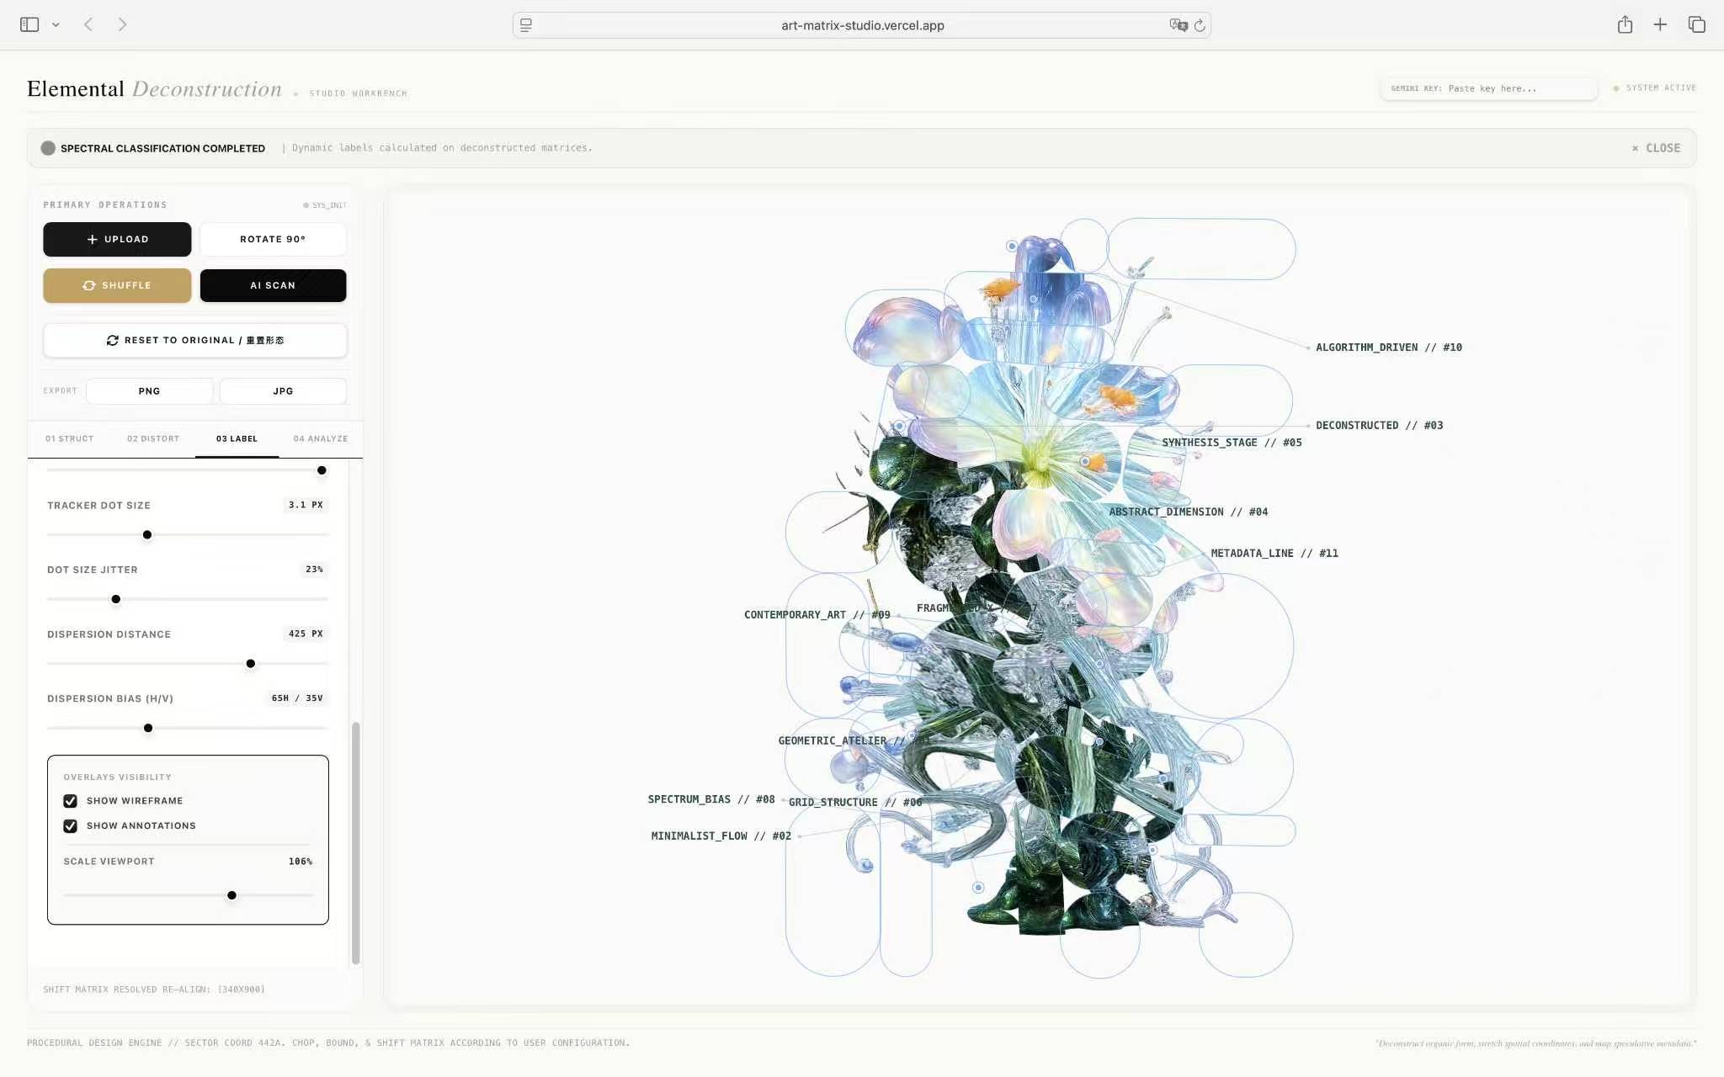1724x1077 pixels.
Task: Click the Dispersion Bias slider handle
Action: click(148, 728)
